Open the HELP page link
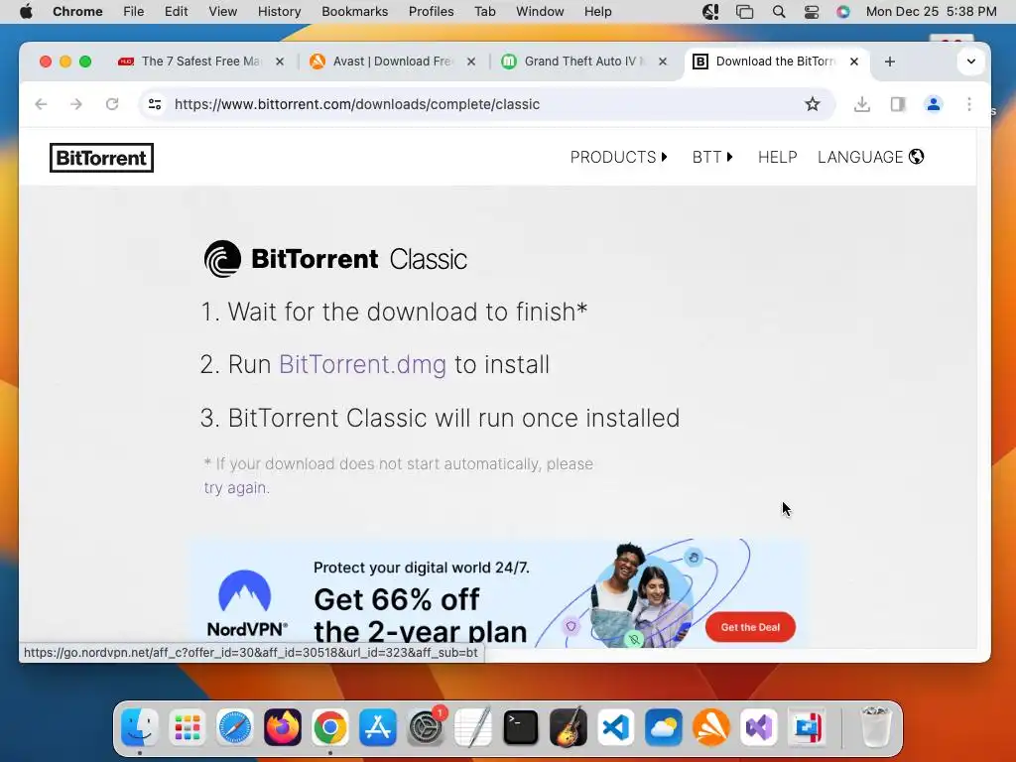The width and height of the screenshot is (1016, 762). 777,157
